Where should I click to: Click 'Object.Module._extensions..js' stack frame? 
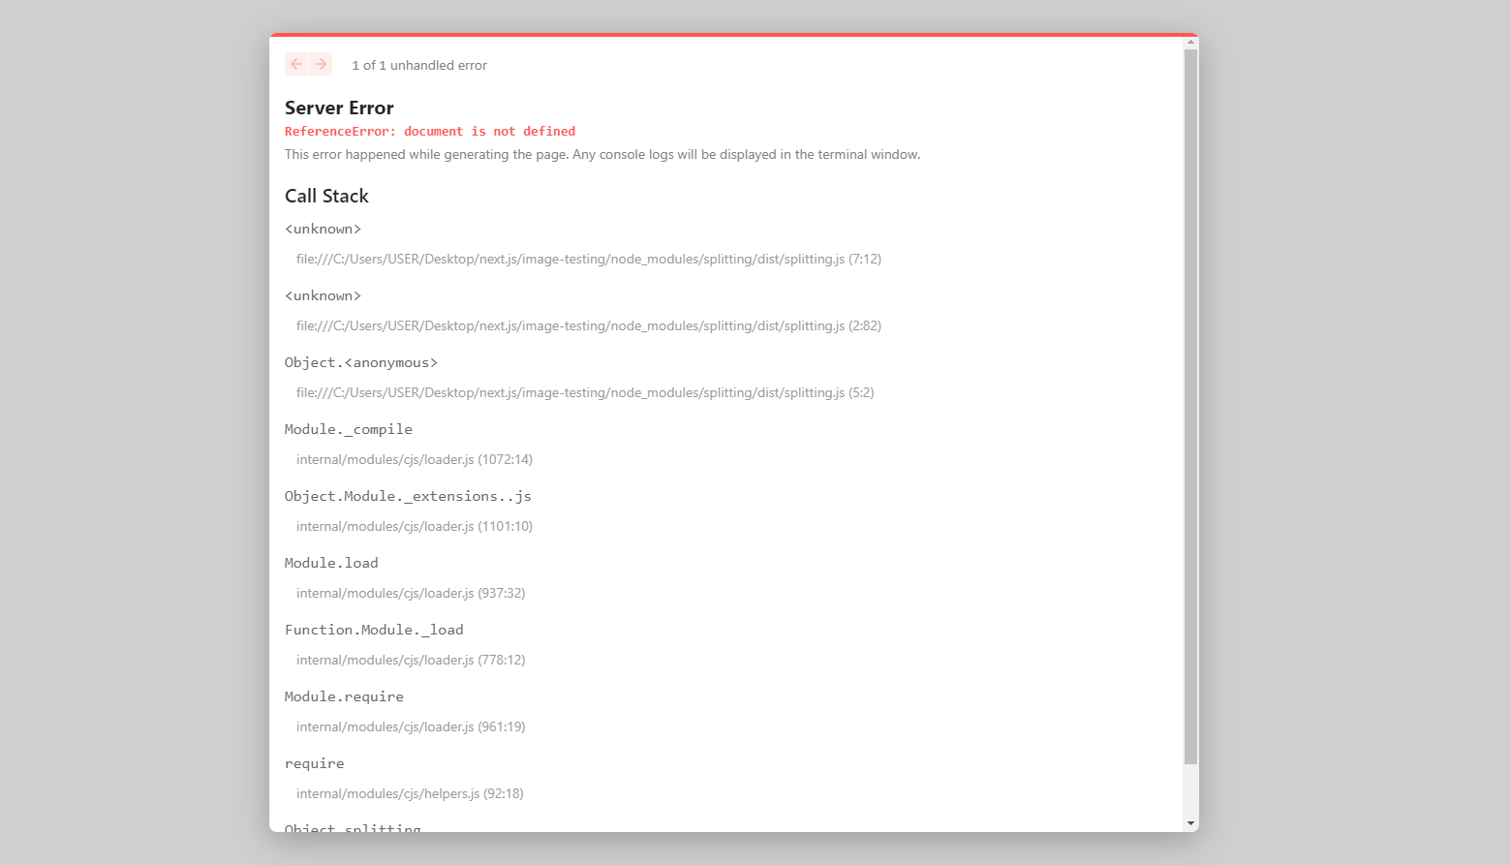(x=408, y=496)
